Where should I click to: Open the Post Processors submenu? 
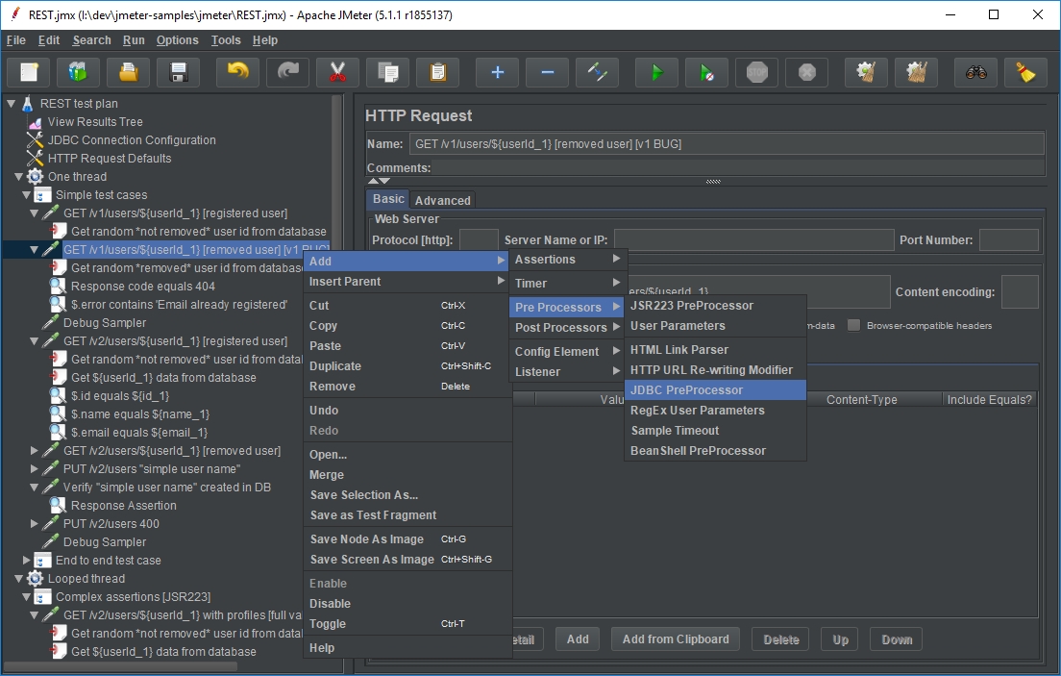point(566,327)
